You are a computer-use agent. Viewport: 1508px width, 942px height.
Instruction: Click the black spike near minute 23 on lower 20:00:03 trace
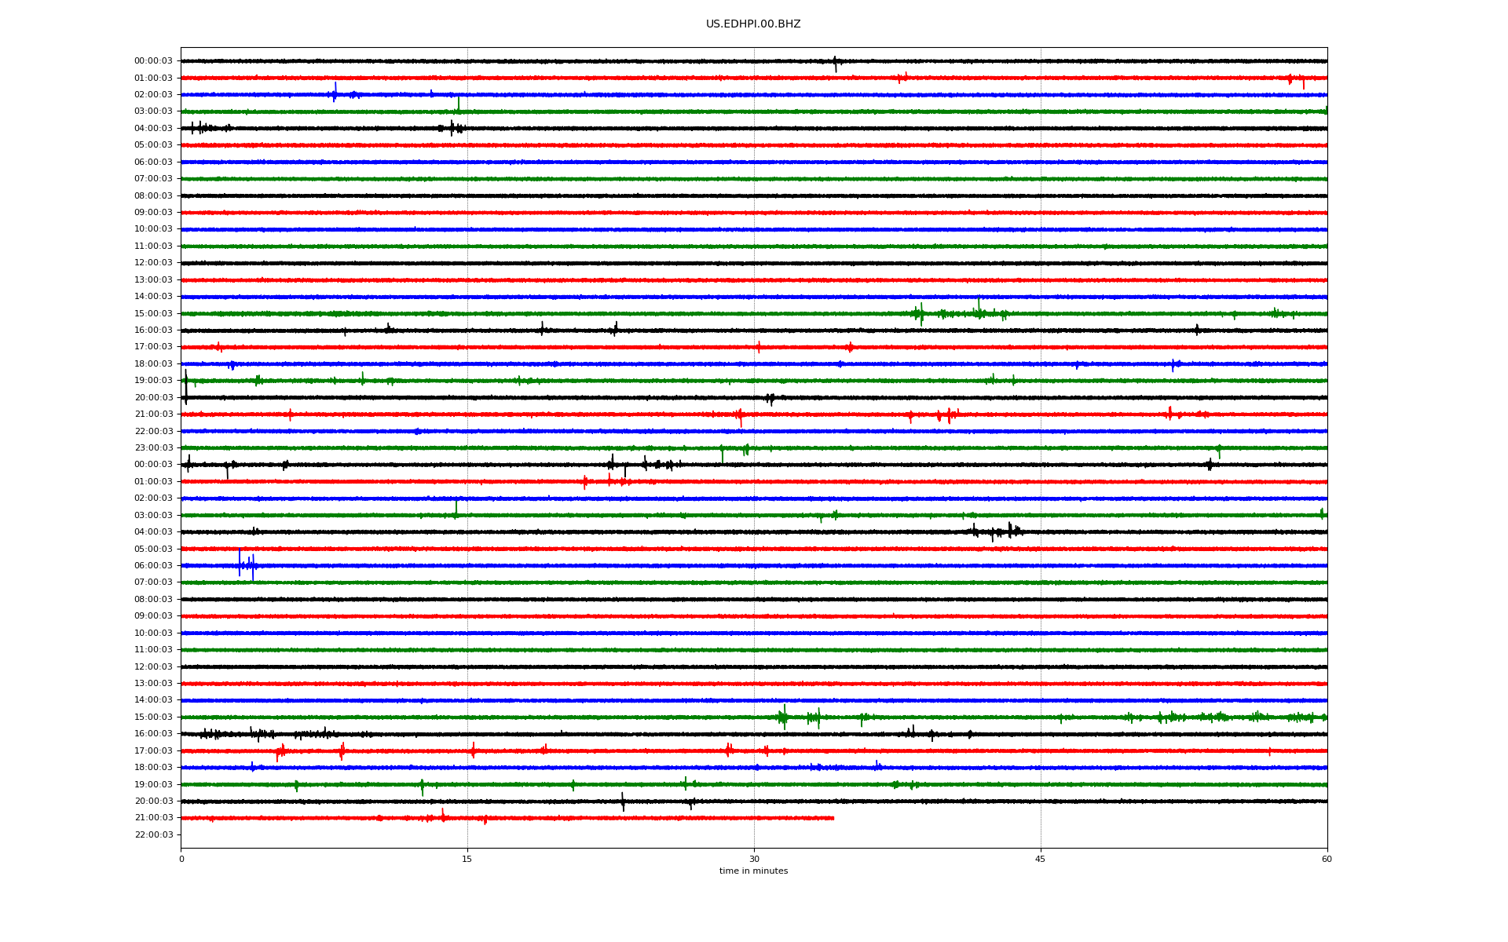coord(623,801)
